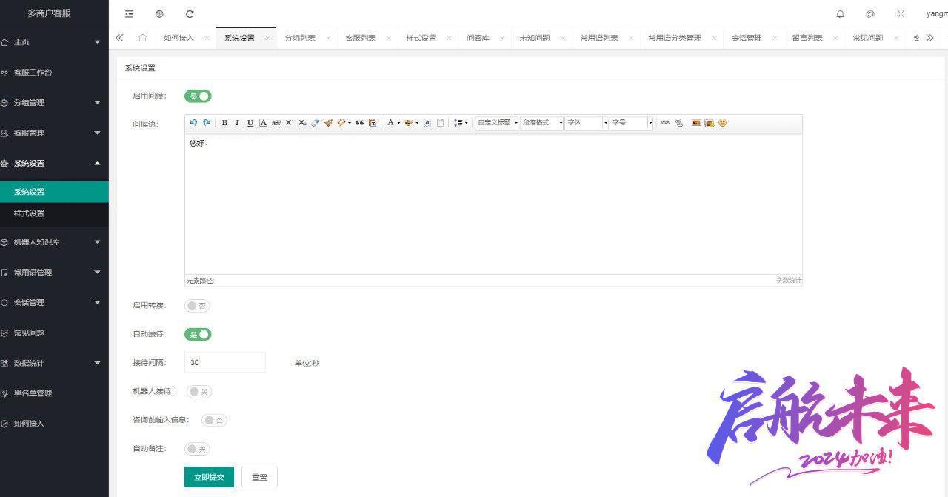Toggle italic formatting in the editor

click(x=237, y=123)
